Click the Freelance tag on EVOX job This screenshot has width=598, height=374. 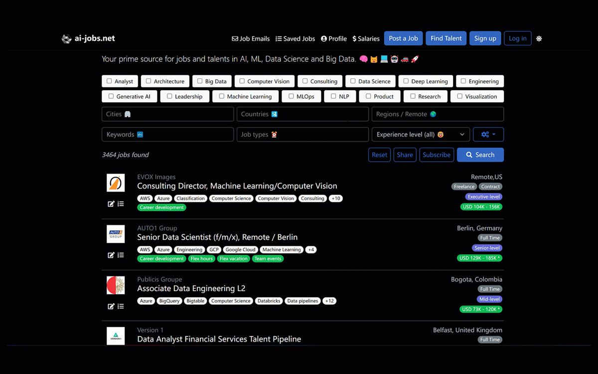pos(464,187)
